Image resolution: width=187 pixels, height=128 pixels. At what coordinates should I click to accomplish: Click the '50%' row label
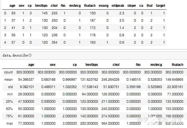9,109
